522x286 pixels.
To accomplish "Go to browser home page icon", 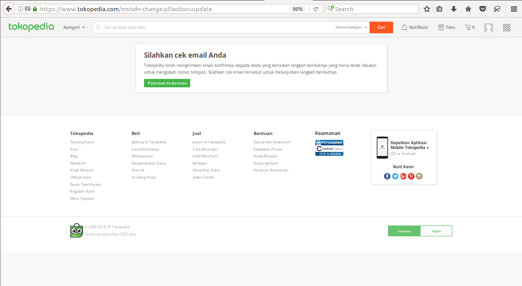I will tap(468, 9).
